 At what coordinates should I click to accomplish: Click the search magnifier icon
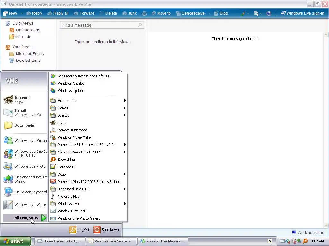[140, 25]
